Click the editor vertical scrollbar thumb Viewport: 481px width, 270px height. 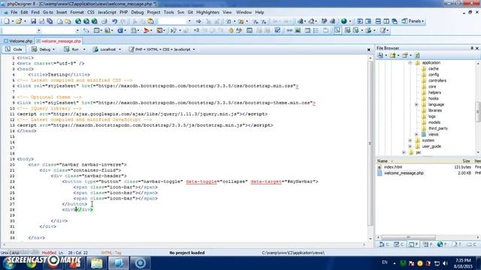tap(371, 143)
